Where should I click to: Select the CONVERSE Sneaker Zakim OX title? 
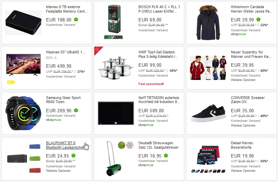point(248,100)
